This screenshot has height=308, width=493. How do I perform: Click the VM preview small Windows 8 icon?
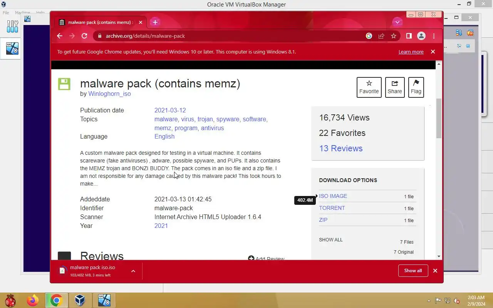(27, 19)
